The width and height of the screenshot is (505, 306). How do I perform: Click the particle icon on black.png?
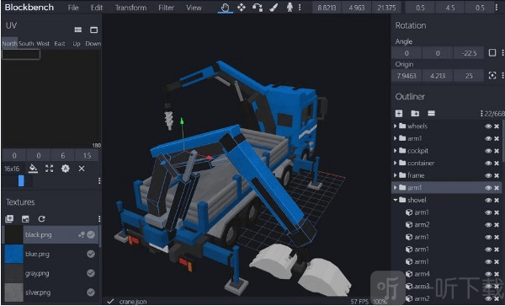point(81,234)
